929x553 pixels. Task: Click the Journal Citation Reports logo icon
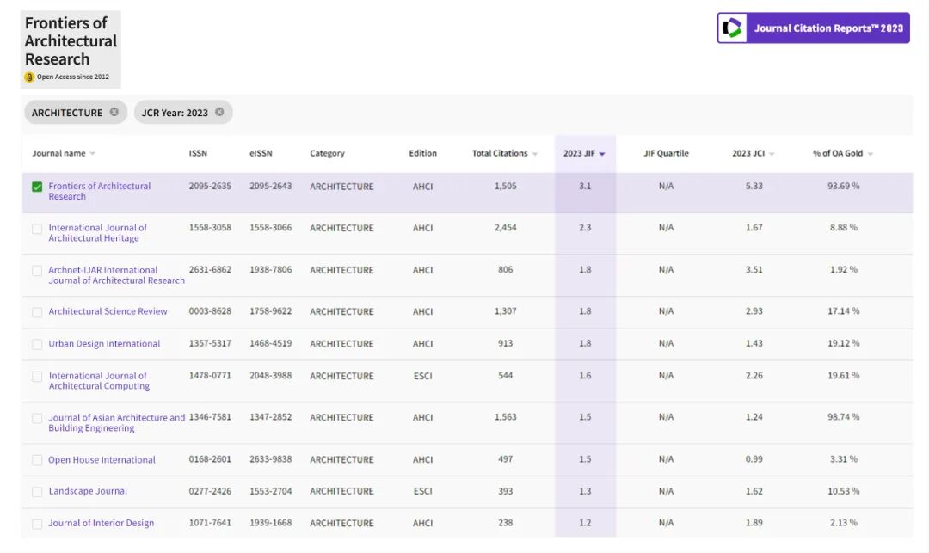(x=732, y=28)
